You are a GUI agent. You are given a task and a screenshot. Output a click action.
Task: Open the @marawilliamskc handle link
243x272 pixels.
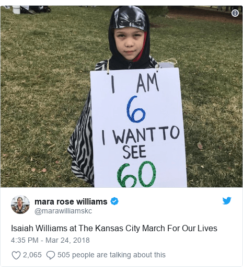(x=63, y=211)
